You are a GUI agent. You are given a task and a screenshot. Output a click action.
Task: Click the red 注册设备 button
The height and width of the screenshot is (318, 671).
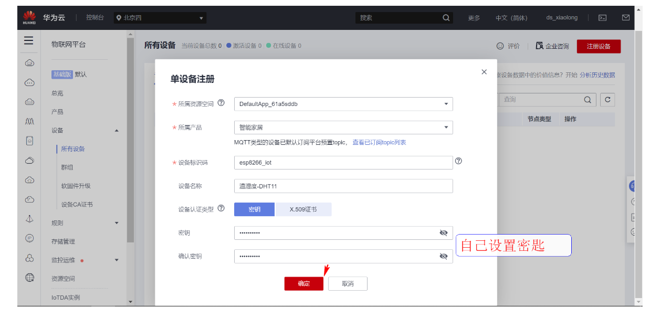pos(599,46)
